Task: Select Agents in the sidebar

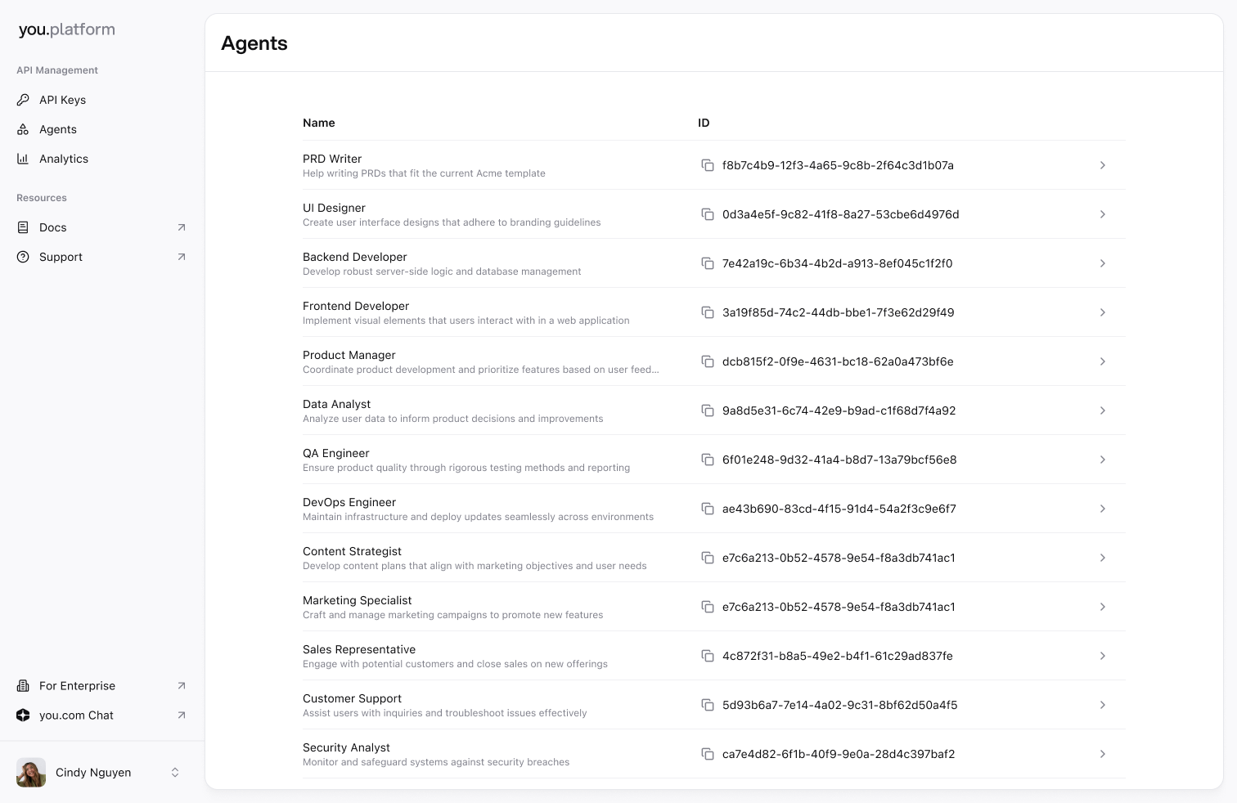Action: click(57, 129)
